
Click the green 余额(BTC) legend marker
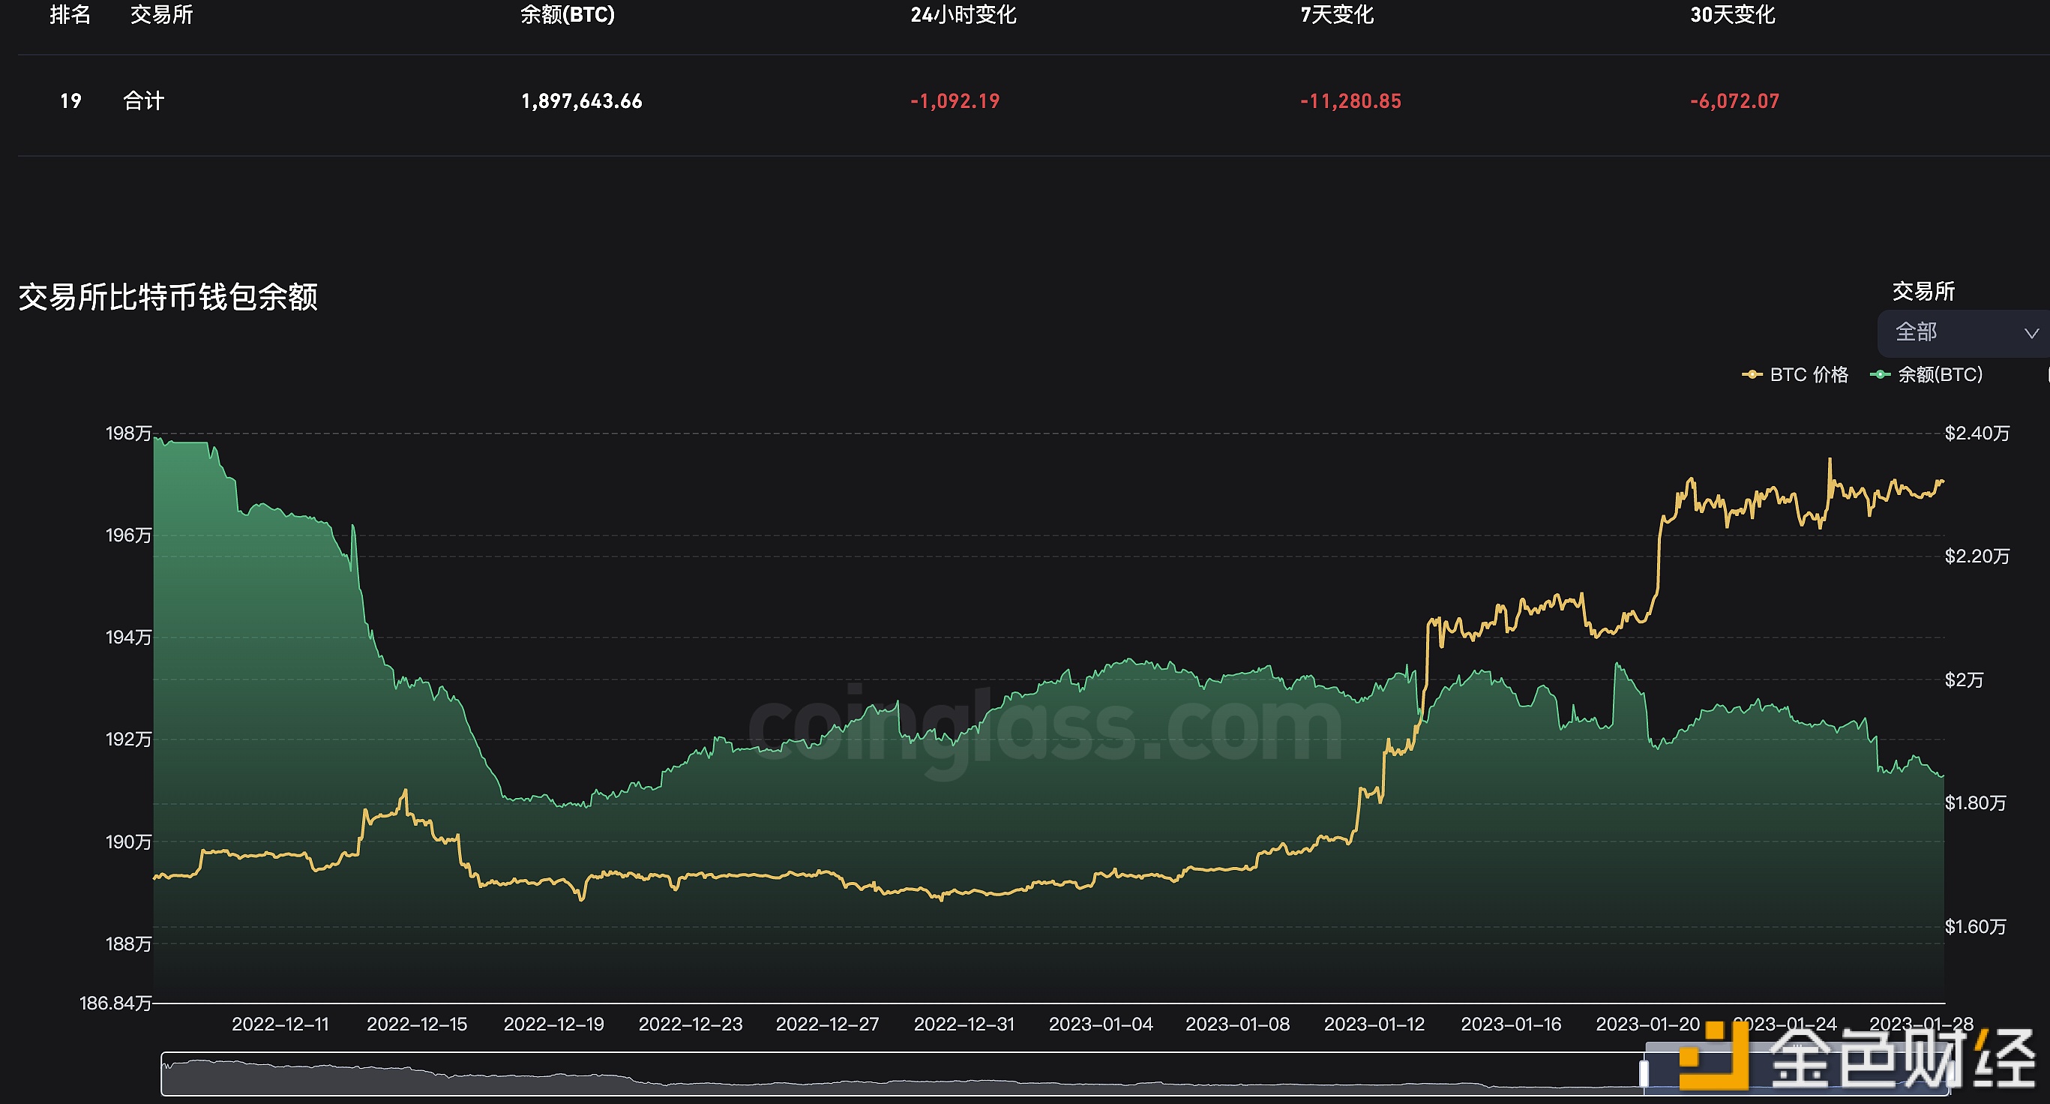(x=1880, y=374)
